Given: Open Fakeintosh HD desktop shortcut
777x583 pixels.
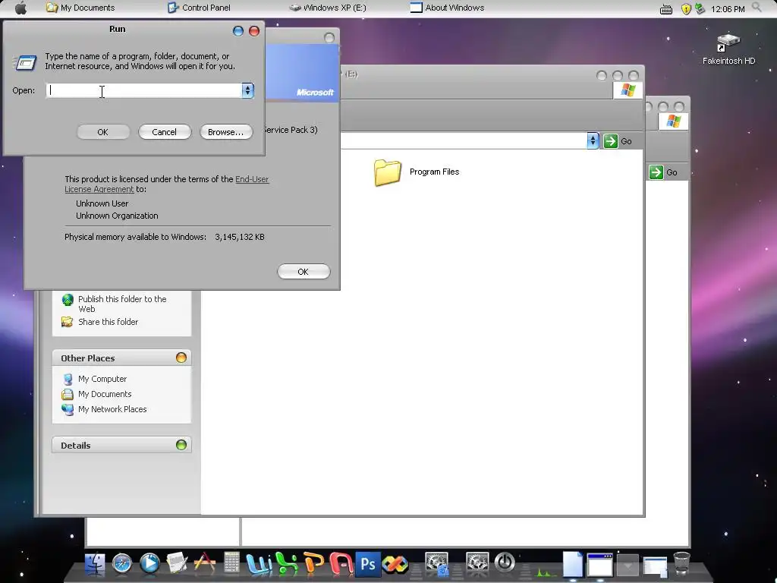Looking at the screenshot, I should (728, 49).
